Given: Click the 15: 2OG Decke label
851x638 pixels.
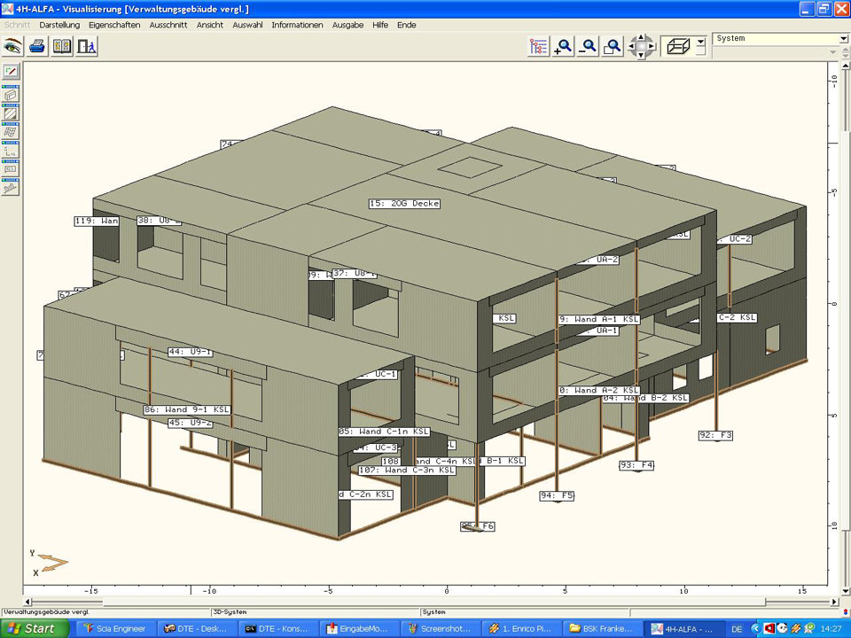Looking at the screenshot, I should pyautogui.click(x=404, y=204).
